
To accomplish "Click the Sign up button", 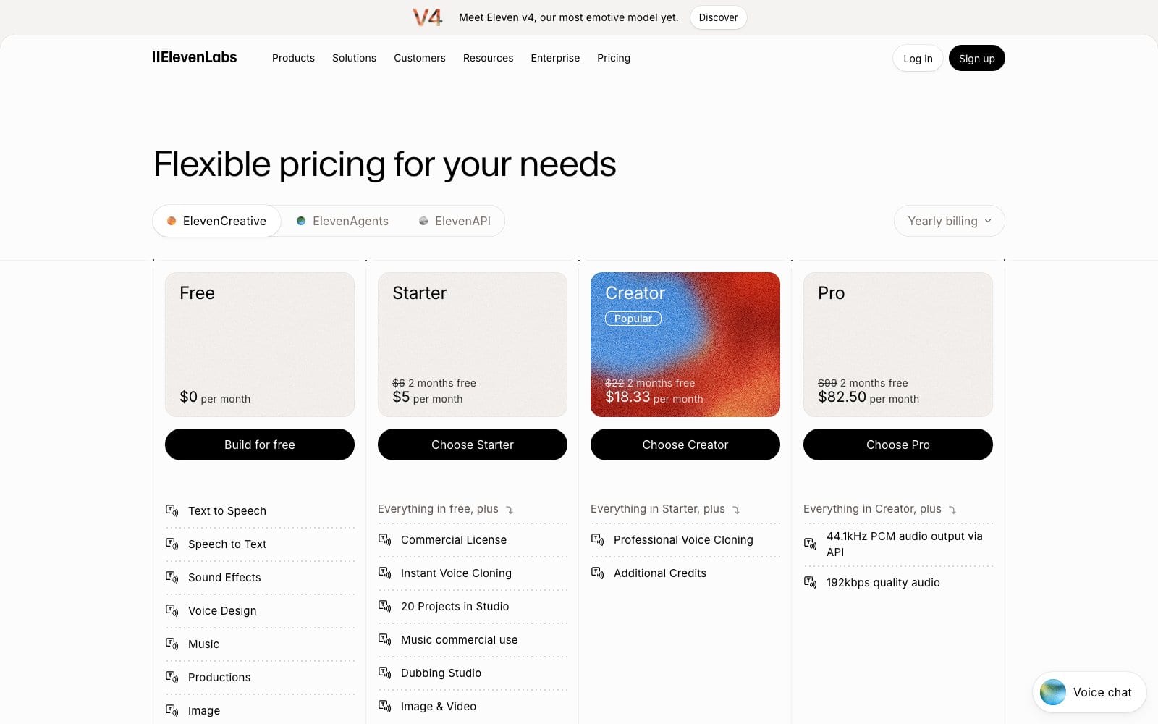I will pos(976,58).
